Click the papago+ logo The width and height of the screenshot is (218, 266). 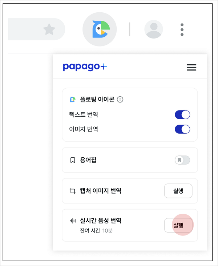pos(85,67)
